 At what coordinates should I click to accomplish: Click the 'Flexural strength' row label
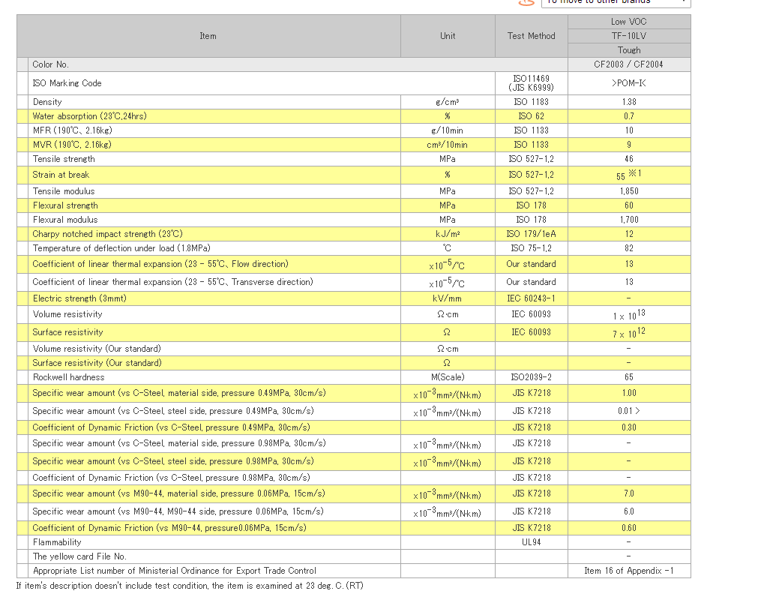point(65,205)
